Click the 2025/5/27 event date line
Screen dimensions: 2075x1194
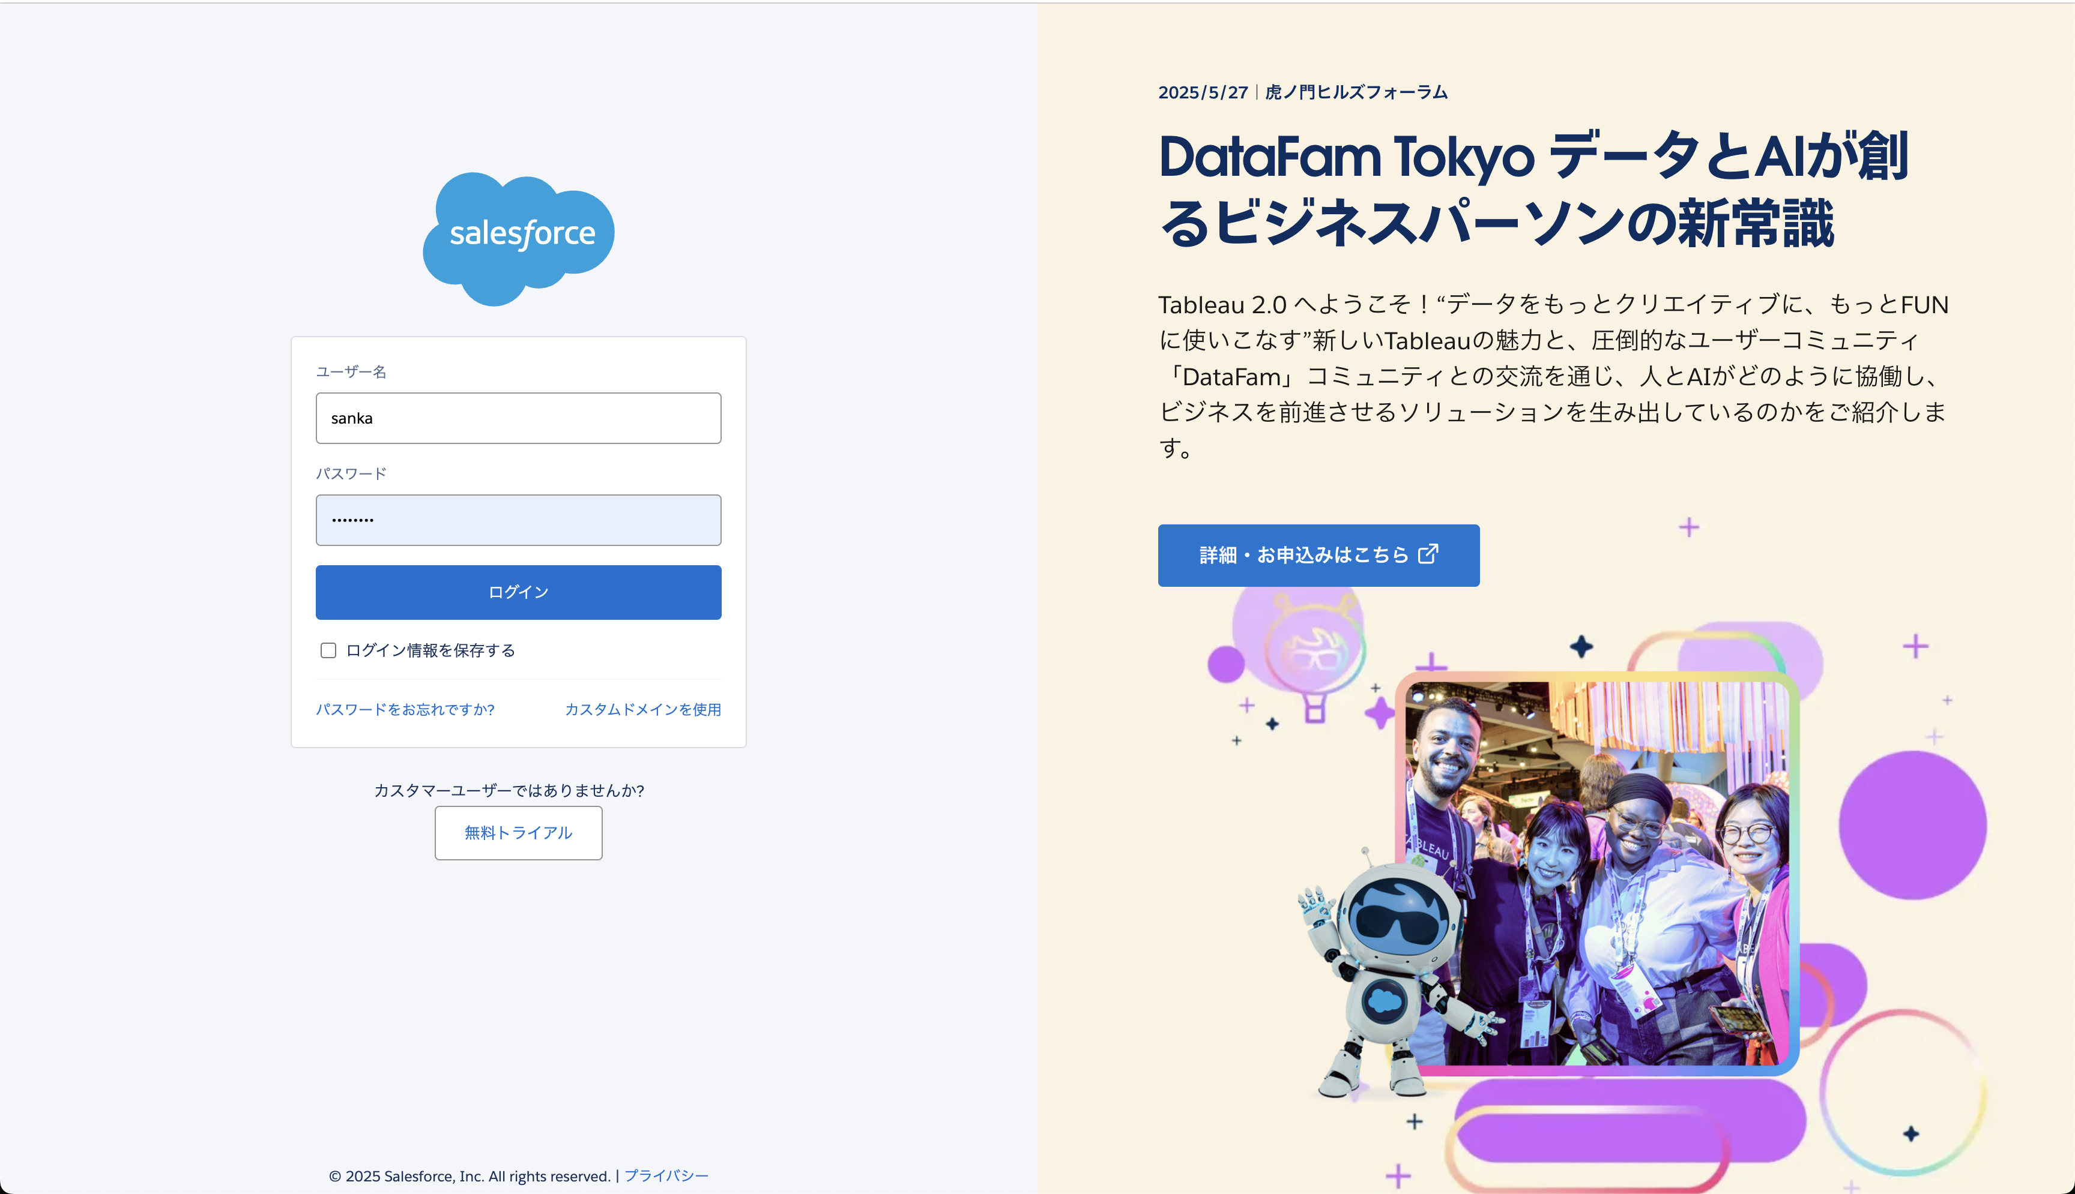tap(1303, 92)
